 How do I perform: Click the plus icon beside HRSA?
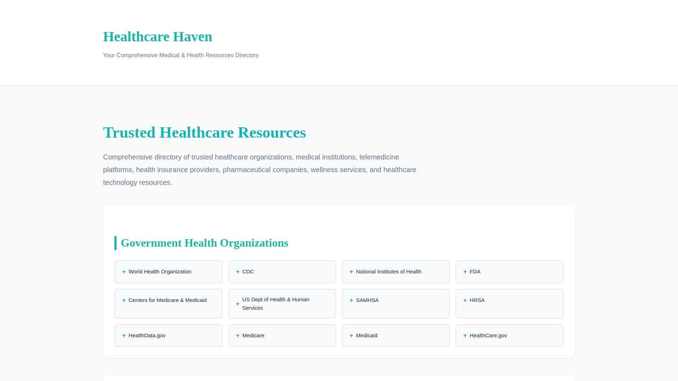tap(465, 300)
